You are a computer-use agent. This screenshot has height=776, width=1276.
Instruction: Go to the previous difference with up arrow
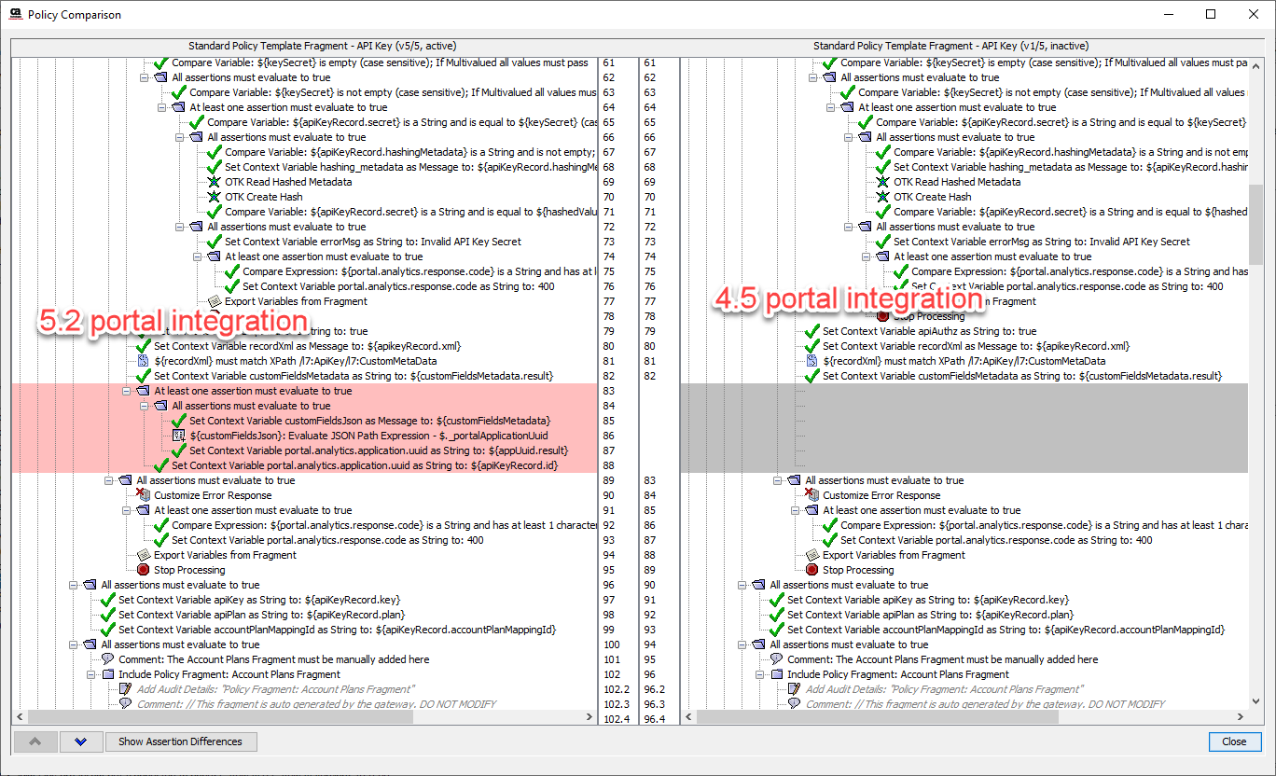pos(35,741)
